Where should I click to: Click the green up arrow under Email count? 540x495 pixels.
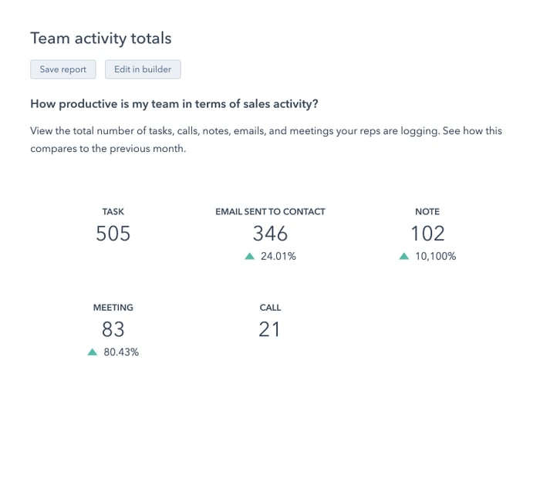[x=249, y=257]
